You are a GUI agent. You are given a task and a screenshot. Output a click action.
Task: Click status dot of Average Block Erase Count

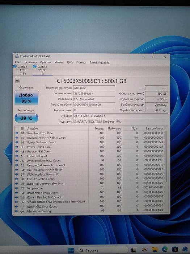17,160
